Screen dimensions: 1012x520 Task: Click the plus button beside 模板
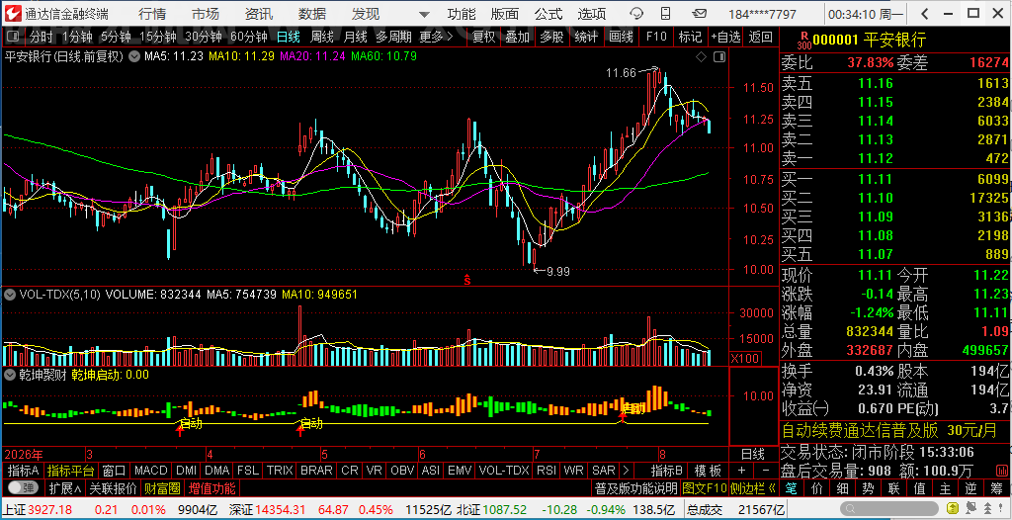tap(741, 471)
